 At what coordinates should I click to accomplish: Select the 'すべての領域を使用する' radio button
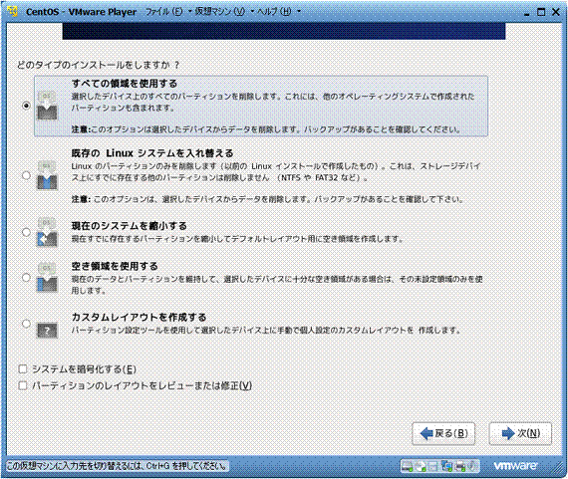[x=26, y=106]
